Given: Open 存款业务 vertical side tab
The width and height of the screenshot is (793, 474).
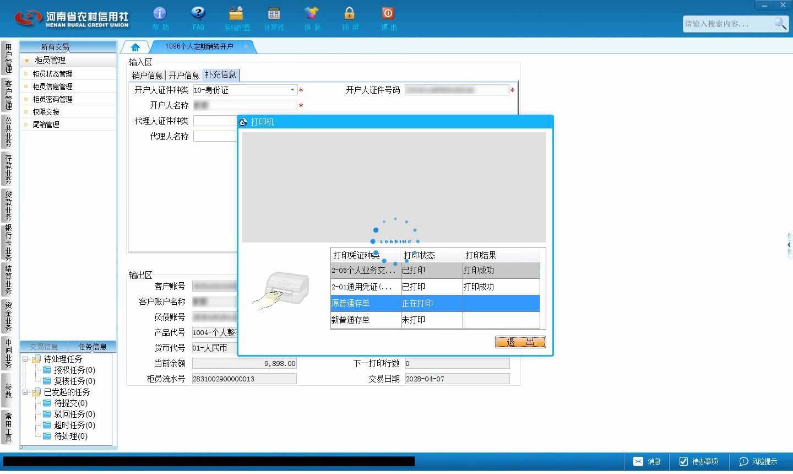Looking at the screenshot, I should pos(8,169).
